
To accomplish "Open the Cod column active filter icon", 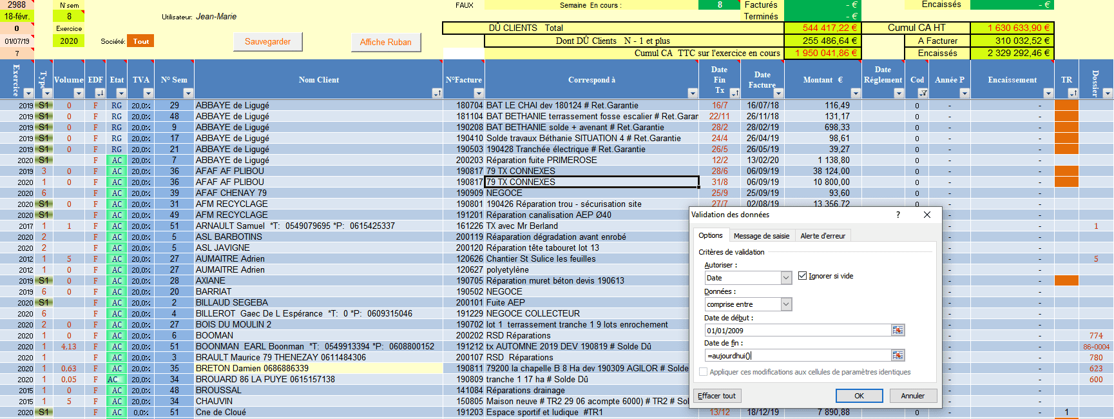I will (923, 93).
